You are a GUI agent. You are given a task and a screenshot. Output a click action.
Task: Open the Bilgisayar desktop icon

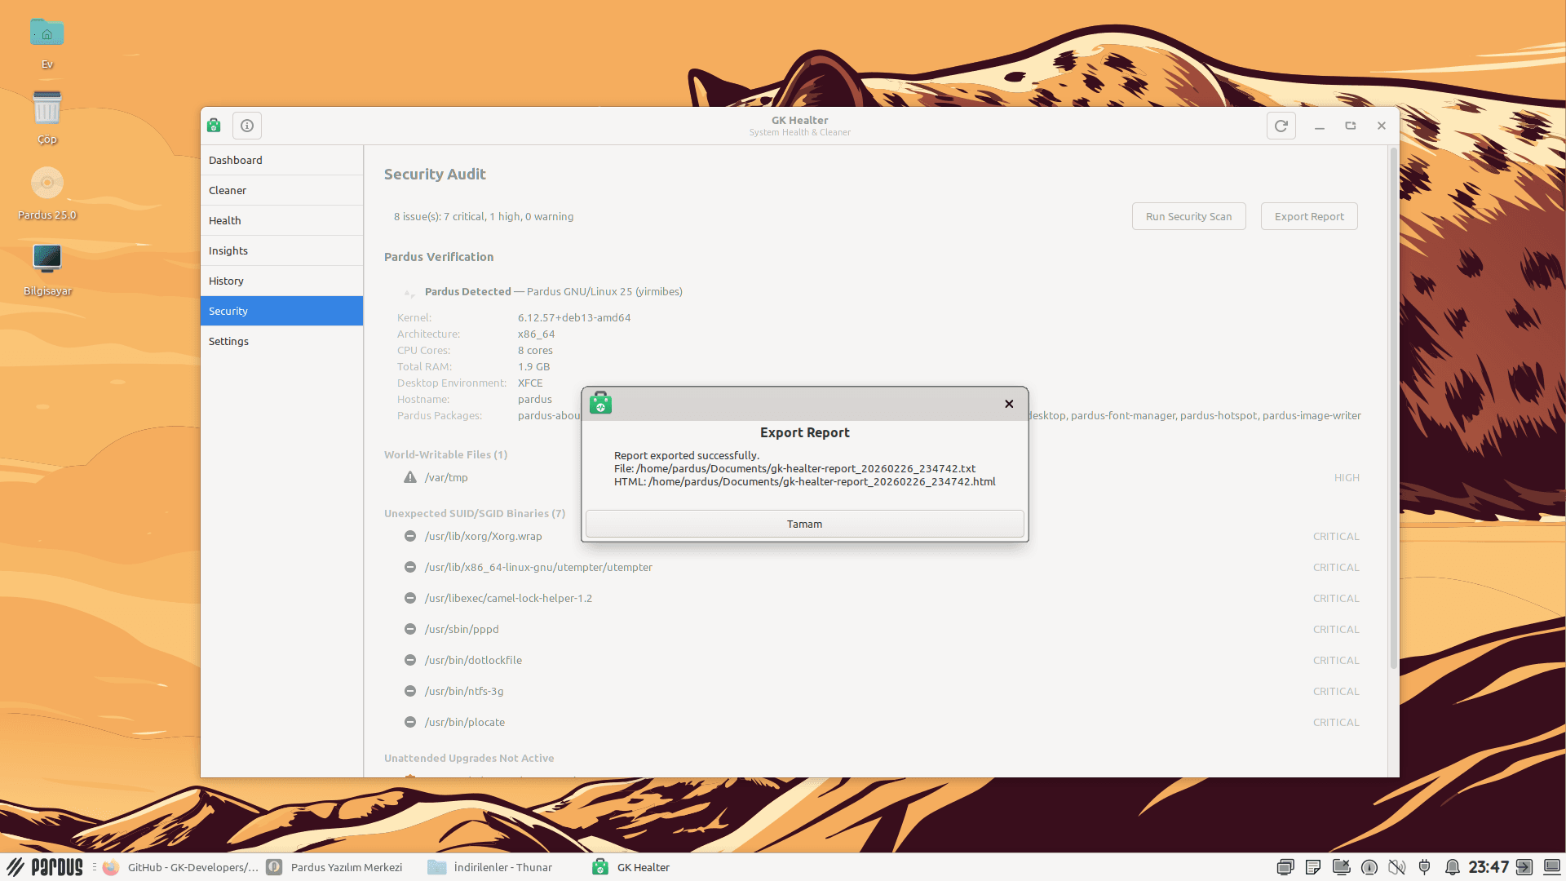(x=46, y=259)
